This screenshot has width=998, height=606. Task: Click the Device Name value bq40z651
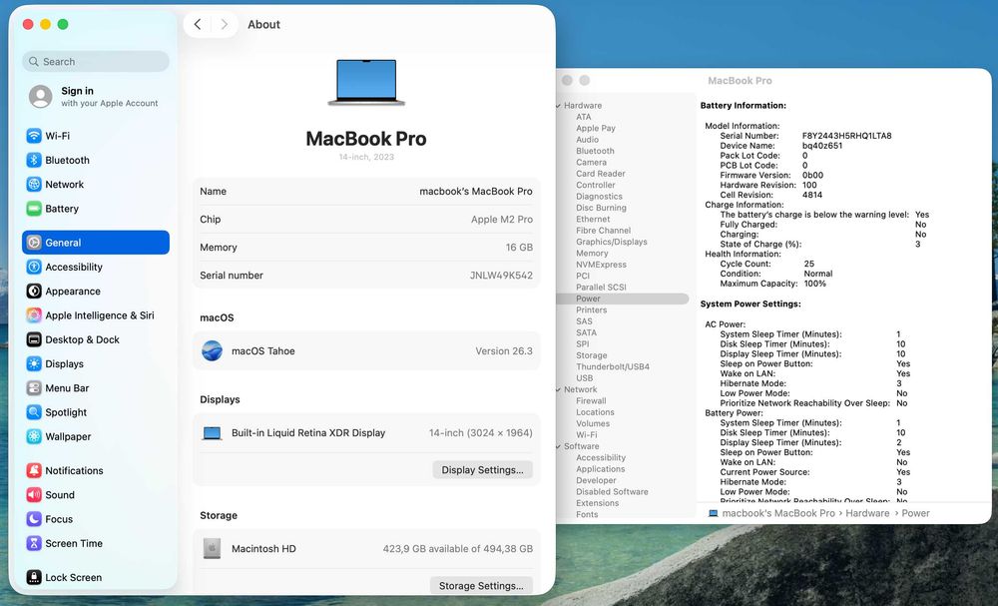coord(822,145)
